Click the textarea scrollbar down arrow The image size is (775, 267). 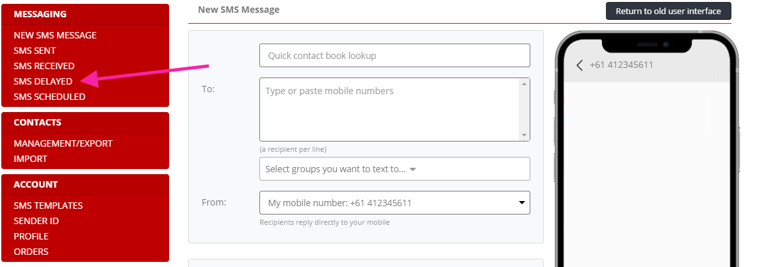(x=525, y=135)
